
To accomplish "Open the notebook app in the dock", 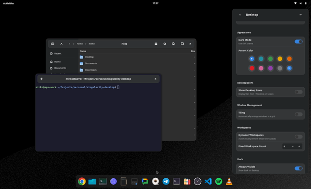I will (124, 181).
